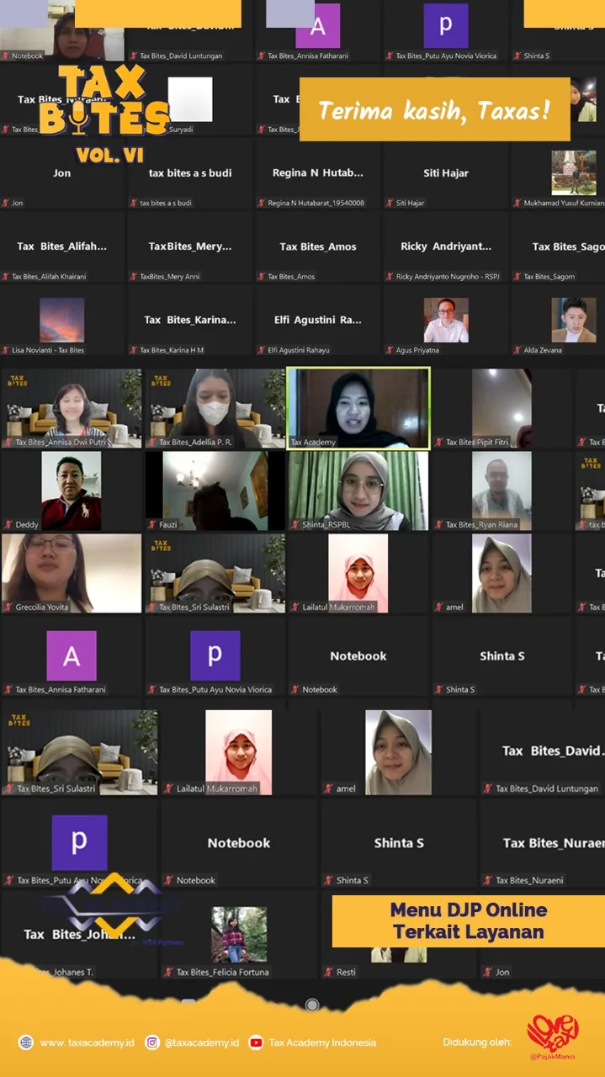Click the YouTube icon in the footer
This screenshot has width=605, height=1077.
tap(256, 1043)
